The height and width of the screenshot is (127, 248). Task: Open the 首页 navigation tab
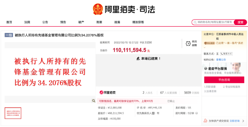9,22
